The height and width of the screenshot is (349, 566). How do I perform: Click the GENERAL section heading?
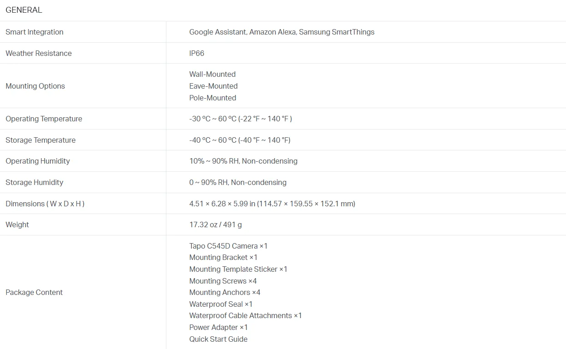(24, 10)
